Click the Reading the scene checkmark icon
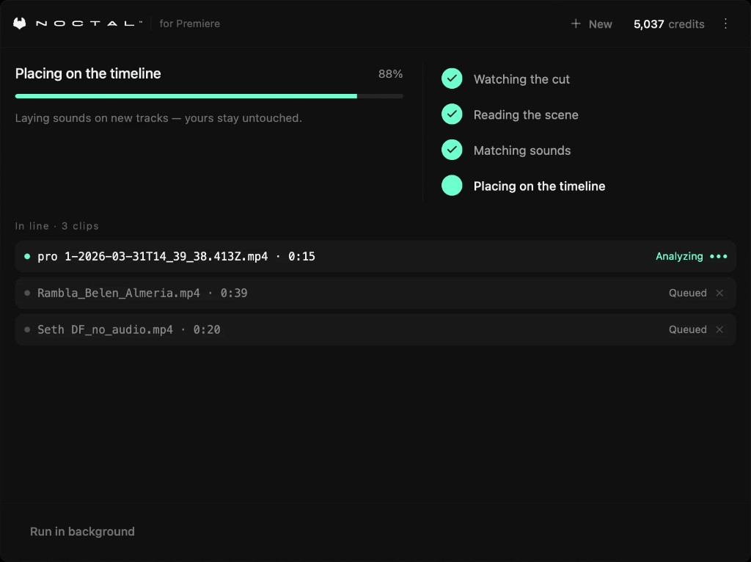The height and width of the screenshot is (562, 751). click(x=452, y=114)
